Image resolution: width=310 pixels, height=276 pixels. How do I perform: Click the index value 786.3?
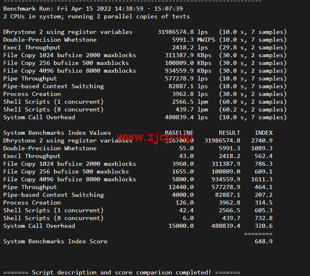263,164
